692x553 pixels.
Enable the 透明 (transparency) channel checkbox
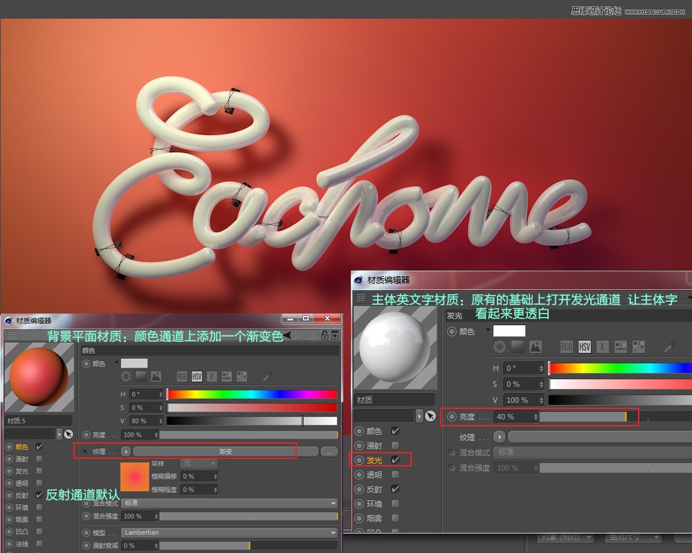[394, 474]
